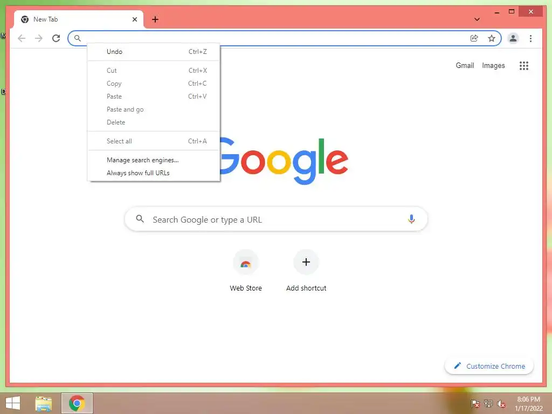Select Delete in the context menu

click(x=154, y=122)
